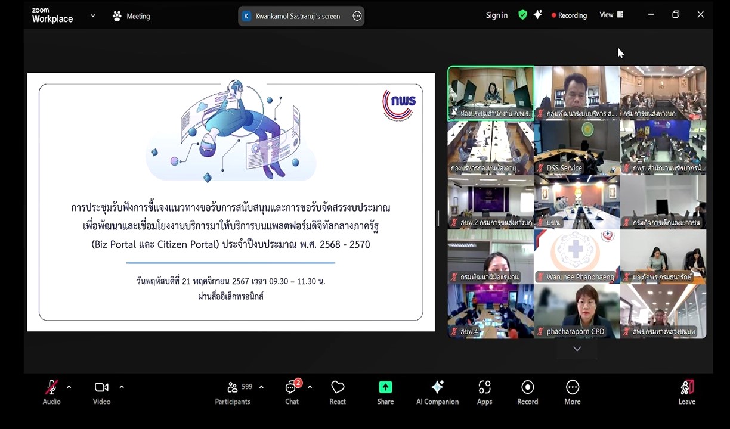Select the DSS Service participant video tile

coord(577,148)
